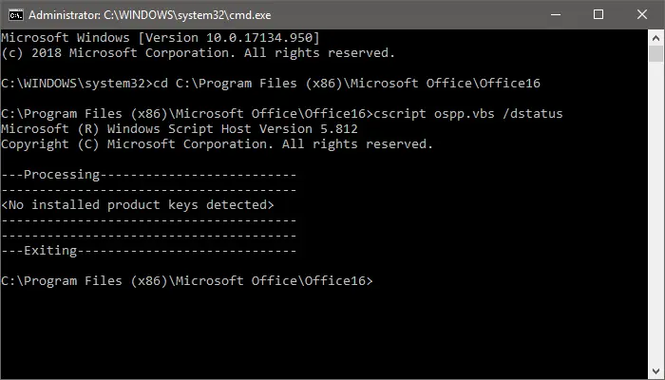The image size is (665, 380).
Task: Click the No installed product keys message
Action: coord(138,205)
